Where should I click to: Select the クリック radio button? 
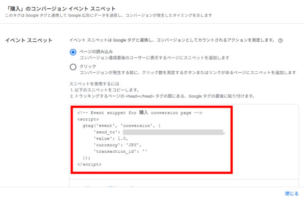pos(73,66)
